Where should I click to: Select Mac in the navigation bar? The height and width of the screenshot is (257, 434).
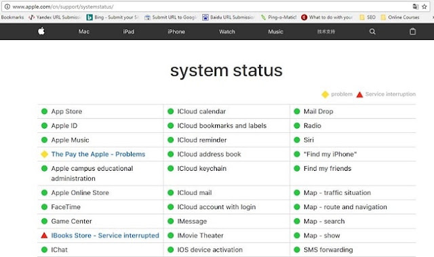83,32
